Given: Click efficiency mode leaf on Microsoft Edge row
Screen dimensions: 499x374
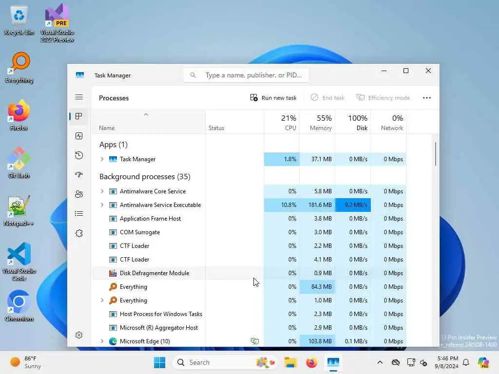Looking at the screenshot, I should point(254,341).
